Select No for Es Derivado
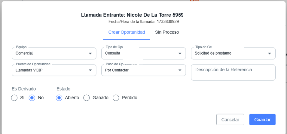Screen dimensions: 287x134 pyautogui.click(x=32, y=98)
